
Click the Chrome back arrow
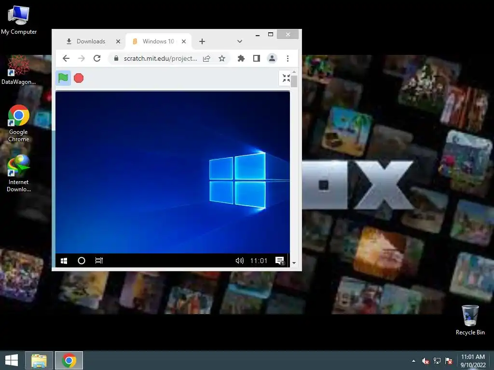point(66,58)
